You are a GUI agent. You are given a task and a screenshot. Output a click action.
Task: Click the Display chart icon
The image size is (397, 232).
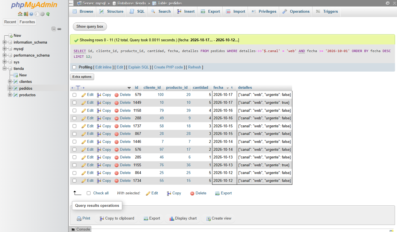(172, 219)
